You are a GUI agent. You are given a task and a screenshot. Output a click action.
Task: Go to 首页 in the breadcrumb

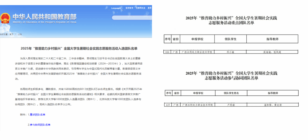pos(11,34)
